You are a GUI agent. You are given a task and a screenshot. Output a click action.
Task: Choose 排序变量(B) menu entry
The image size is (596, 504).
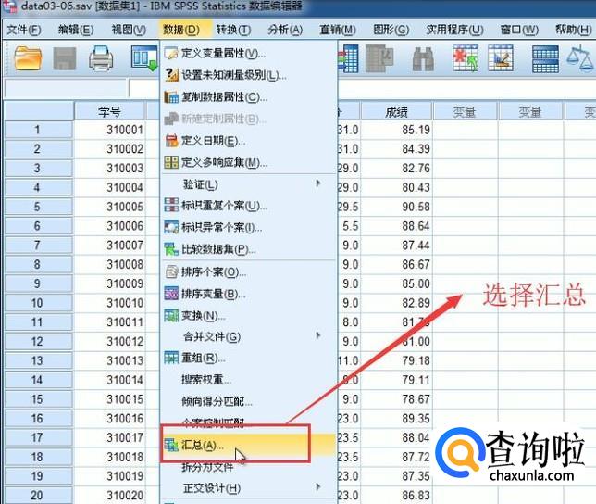[249, 294]
